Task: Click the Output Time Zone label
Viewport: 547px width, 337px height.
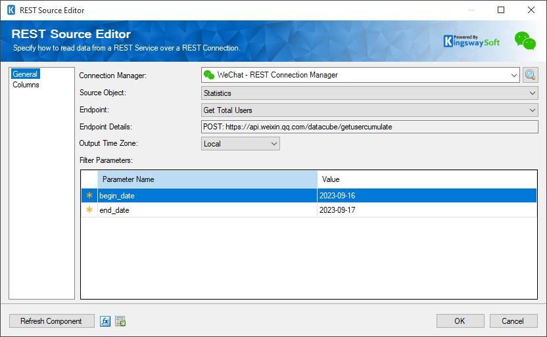Action: (108, 143)
